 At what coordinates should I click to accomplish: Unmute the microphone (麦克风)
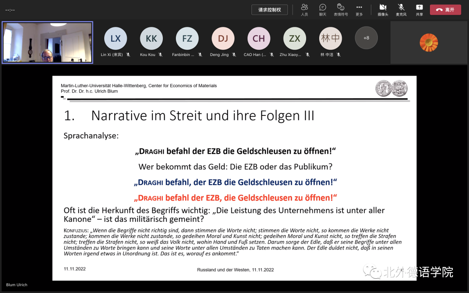point(401,10)
